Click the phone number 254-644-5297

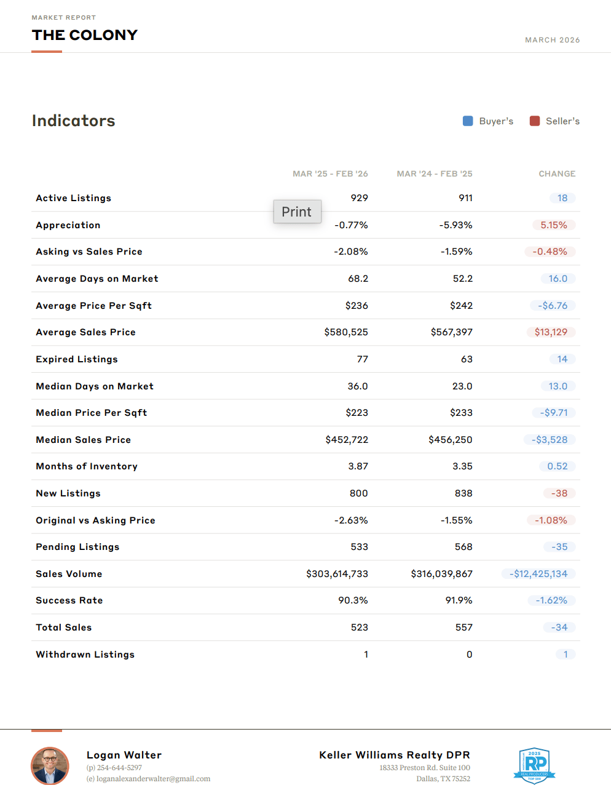pyautogui.click(x=119, y=768)
